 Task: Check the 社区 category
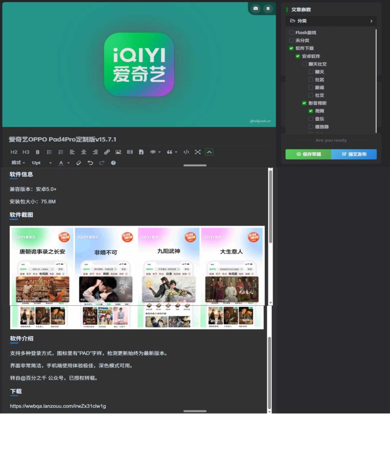click(x=311, y=80)
